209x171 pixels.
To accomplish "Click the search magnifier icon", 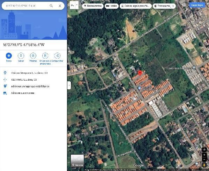I will [x=51, y=6].
